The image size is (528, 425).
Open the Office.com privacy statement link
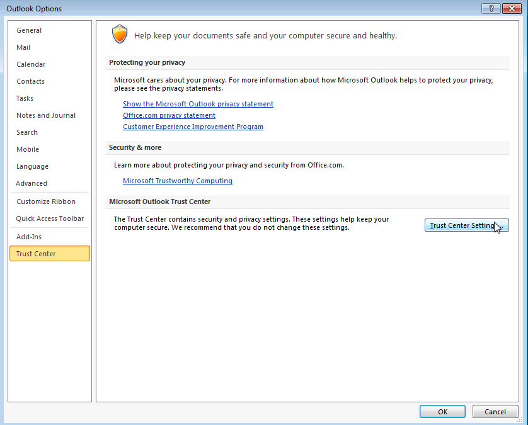169,115
